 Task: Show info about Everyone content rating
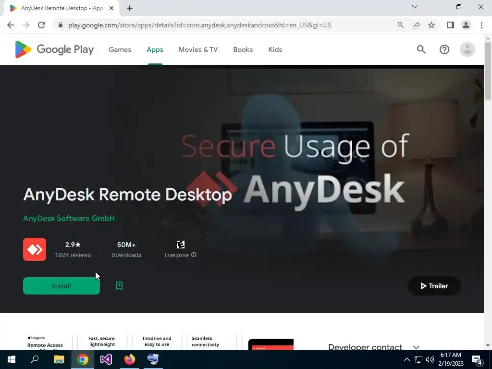[x=194, y=255]
